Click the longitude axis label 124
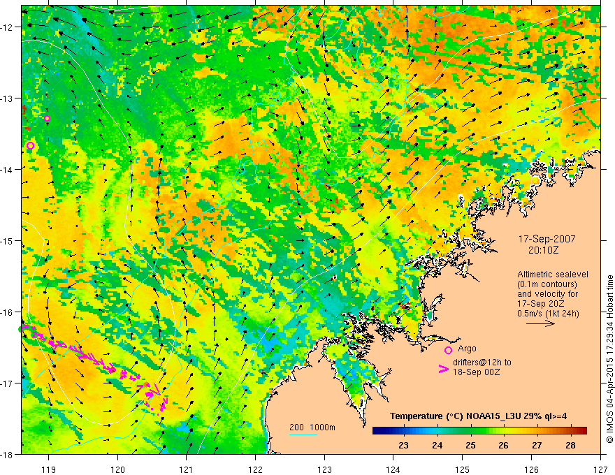Image resolution: width=615 pixels, height=475 pixels. click(x=393, y=469)
